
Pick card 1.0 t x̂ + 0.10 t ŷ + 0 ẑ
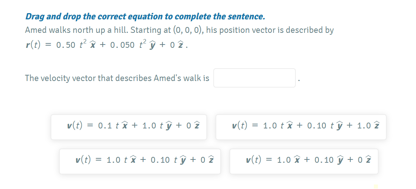pyautogui.click(x=140, y=161)
